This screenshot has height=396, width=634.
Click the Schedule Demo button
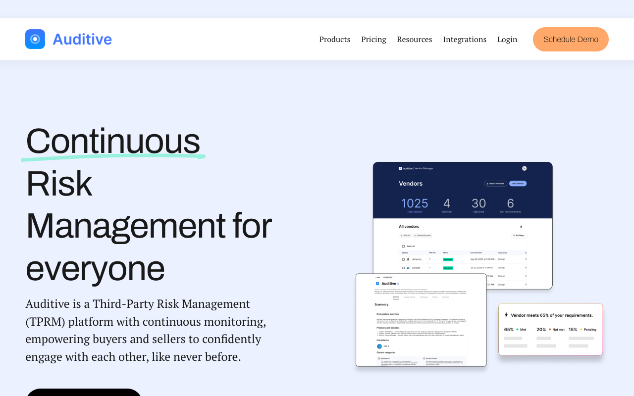click(571, 39)
